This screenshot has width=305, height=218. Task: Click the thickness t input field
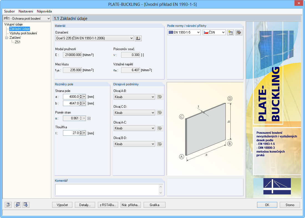point(71,133)
